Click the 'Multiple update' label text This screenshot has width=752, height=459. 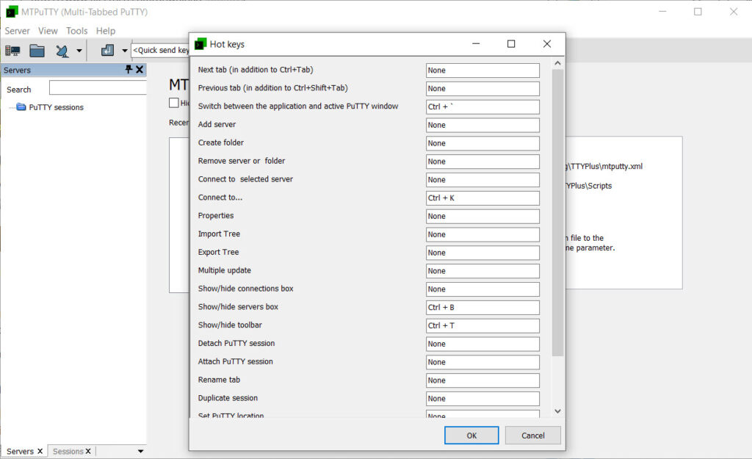coord(225,270)
